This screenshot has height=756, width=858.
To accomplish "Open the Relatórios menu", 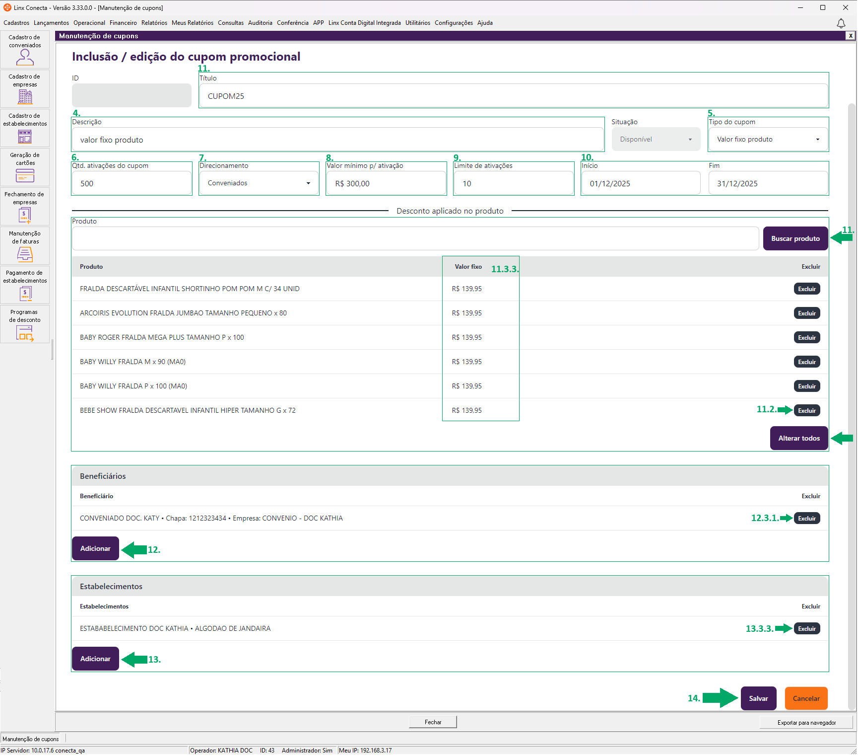I will (x=154, y=23).
